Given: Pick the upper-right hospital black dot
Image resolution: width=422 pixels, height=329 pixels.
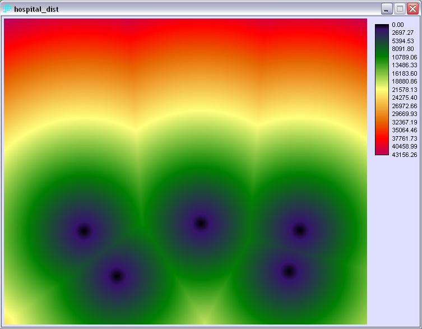Looking at the screenshot, I should (x=300, y=230).
